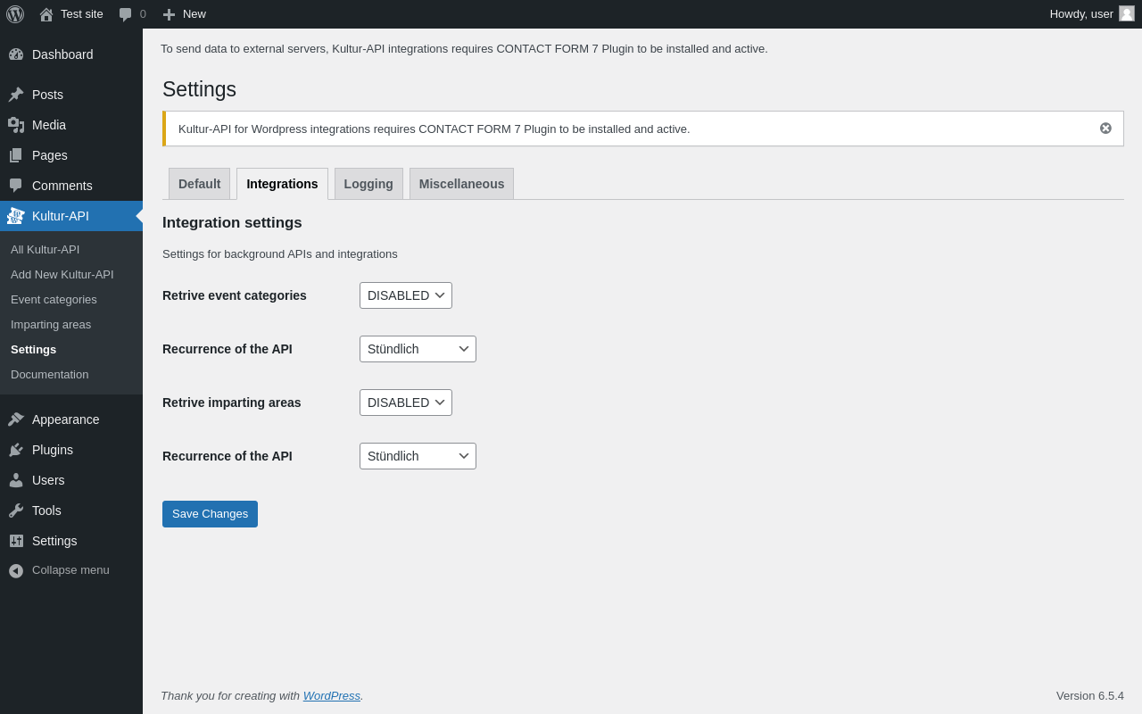Open the Appearance paintbrush icon

click(x=16, y=419)
